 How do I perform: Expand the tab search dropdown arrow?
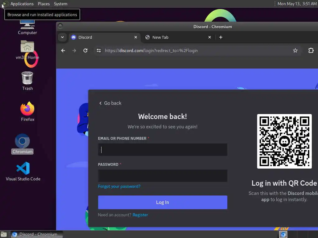click(x=62, y=37)
